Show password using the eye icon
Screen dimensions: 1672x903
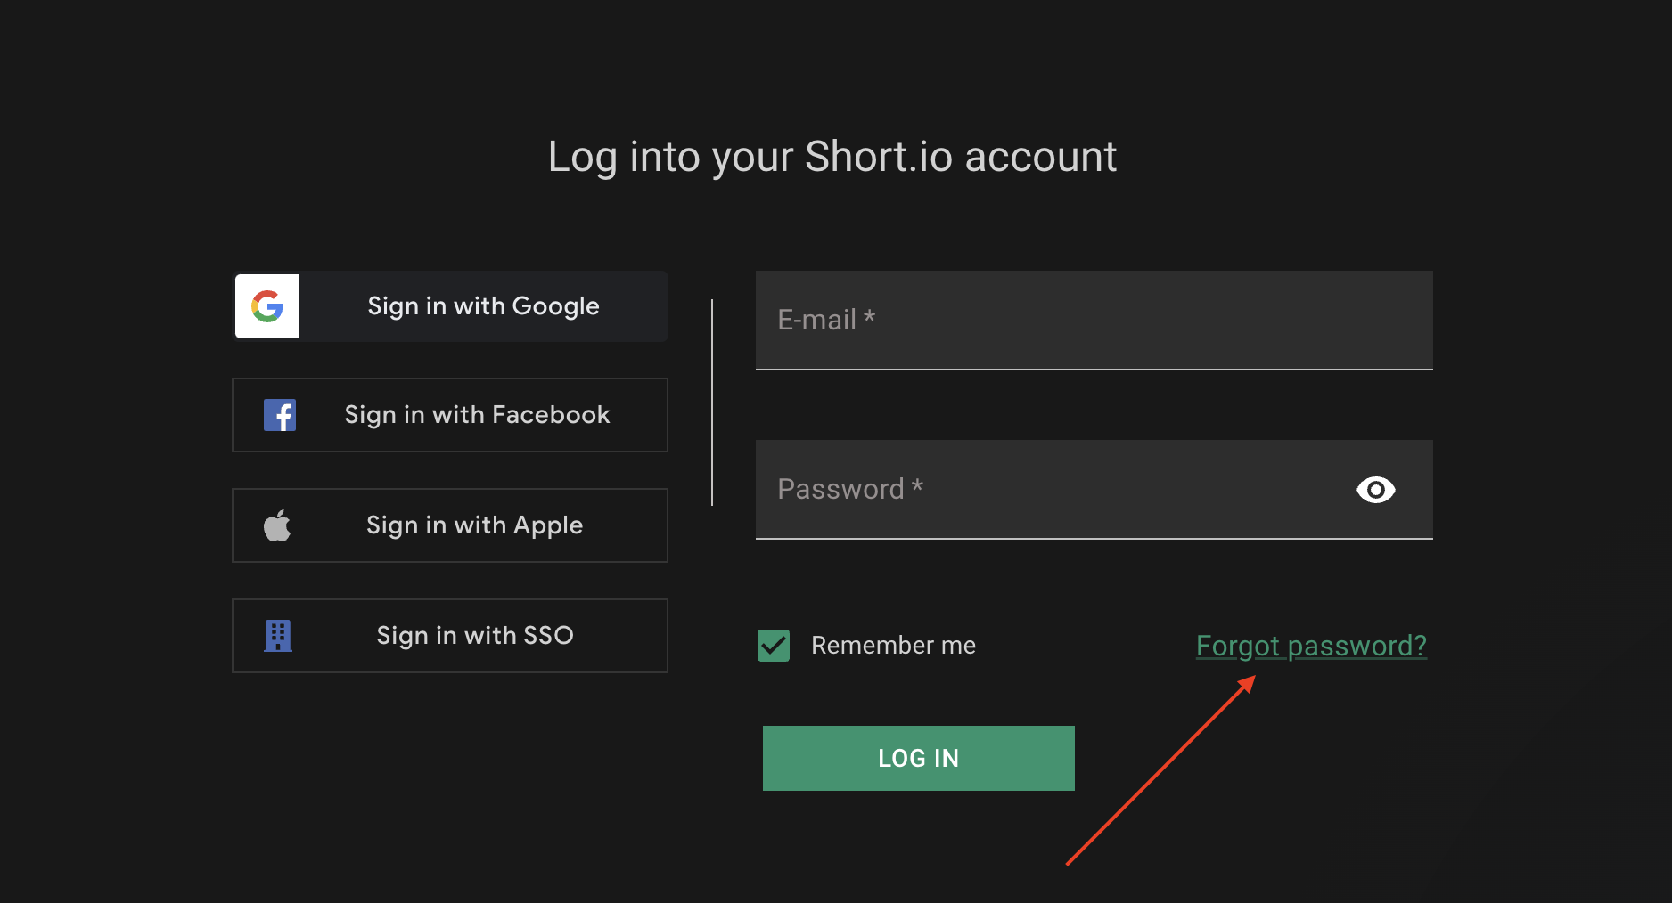click(x=1375, y=490)
